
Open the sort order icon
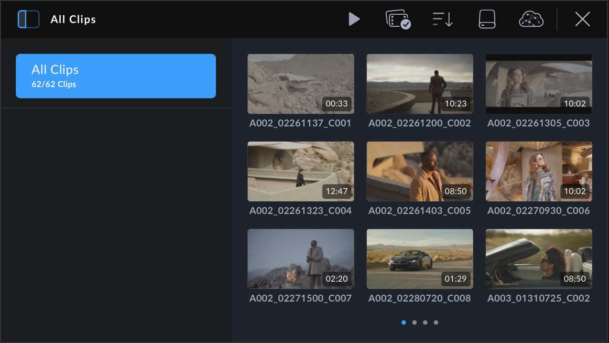443,19
